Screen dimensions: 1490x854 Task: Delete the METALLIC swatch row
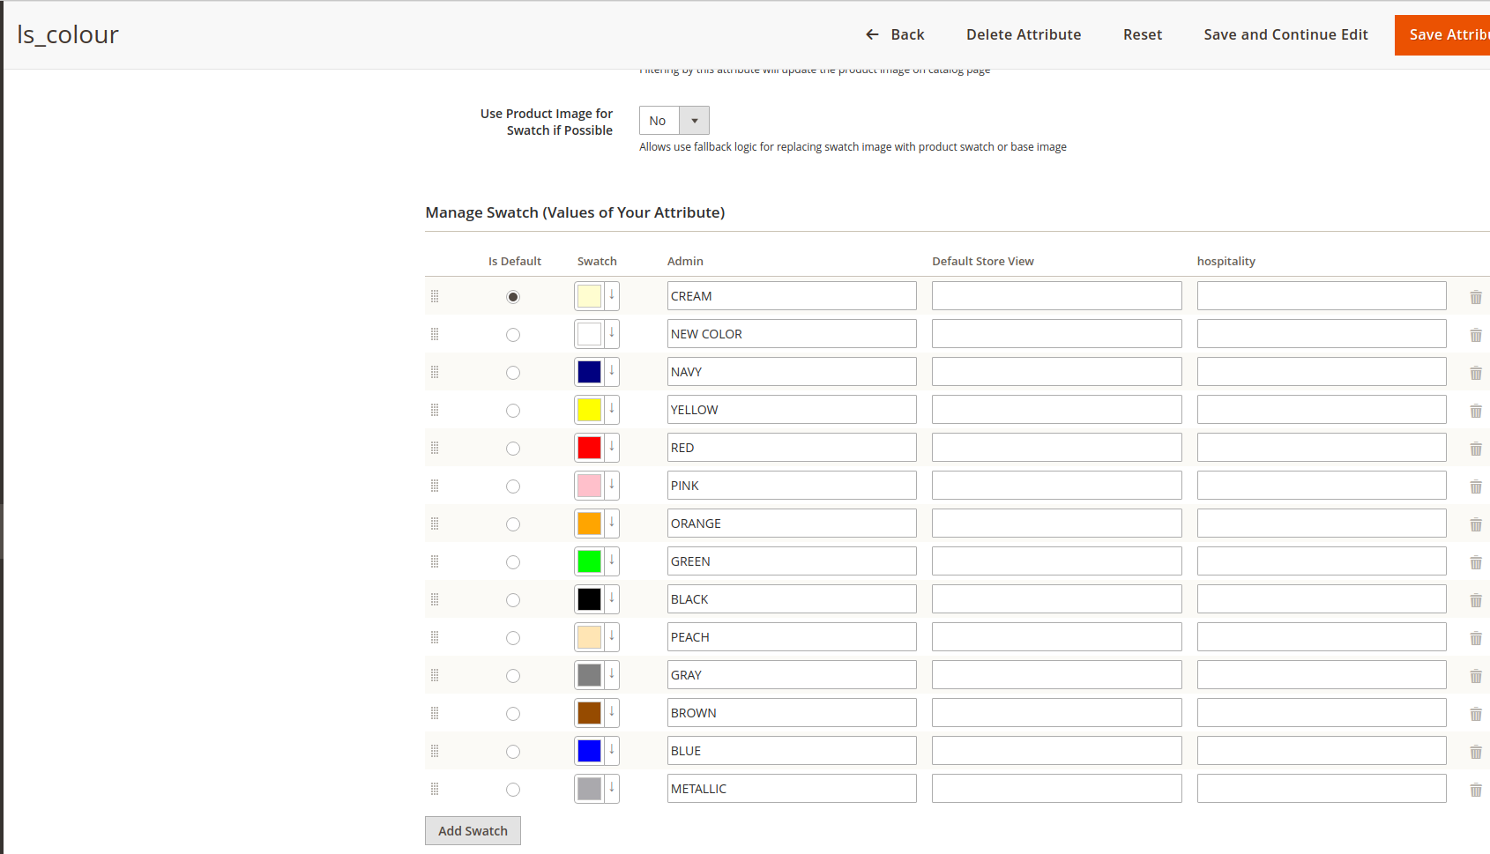coord(1475,790)
